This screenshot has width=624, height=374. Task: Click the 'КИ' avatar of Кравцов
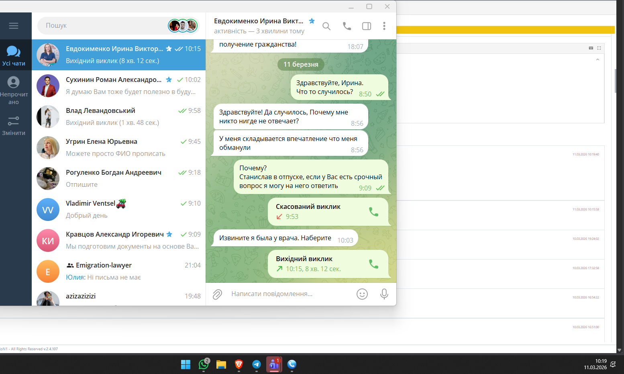[48, 240]
